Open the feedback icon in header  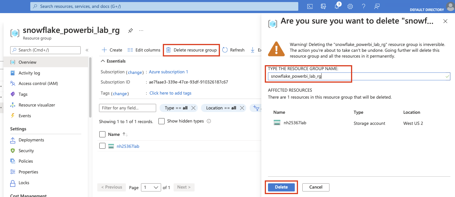pos(377,6)
